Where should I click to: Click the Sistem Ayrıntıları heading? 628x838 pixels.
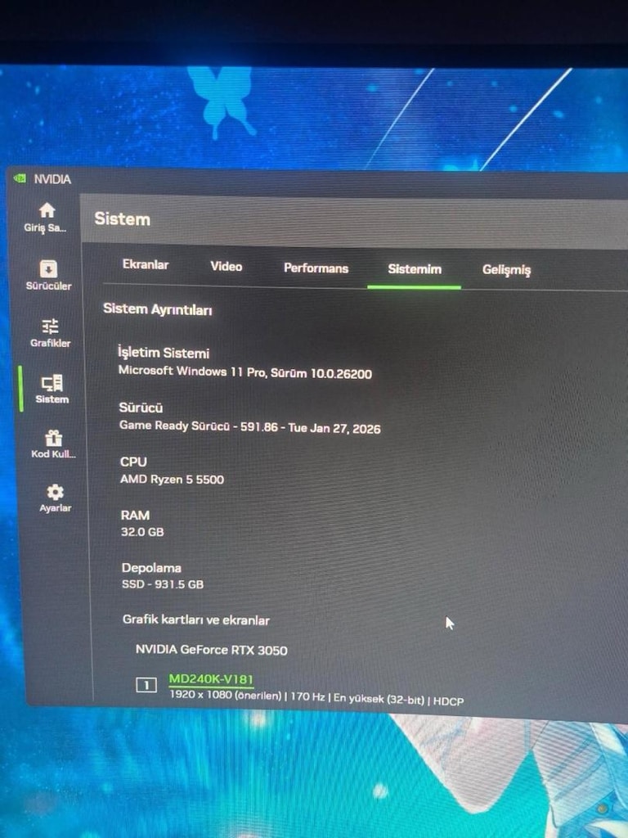(158, 309)
